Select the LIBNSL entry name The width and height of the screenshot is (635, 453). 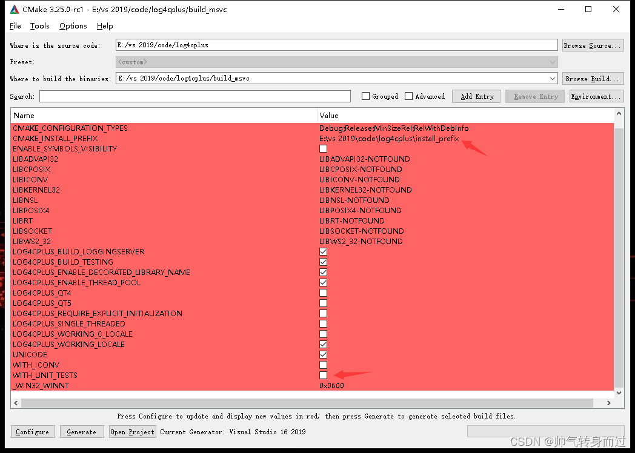pos(25,200)
